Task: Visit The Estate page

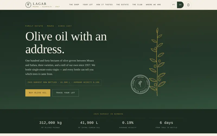Action: [x=122, y=5]
